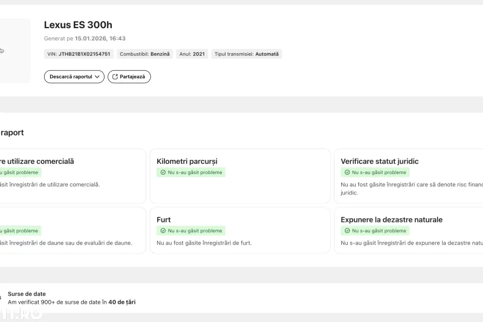Open the Descarcă raportul dropdown
This screenshot has width=483, height=322.
pyautogui.click(x=74, y=77)
